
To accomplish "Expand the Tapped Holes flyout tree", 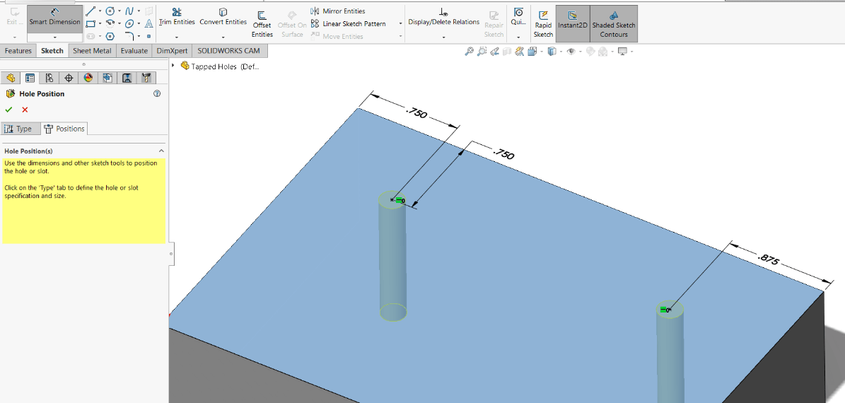I will click(173, 66).
